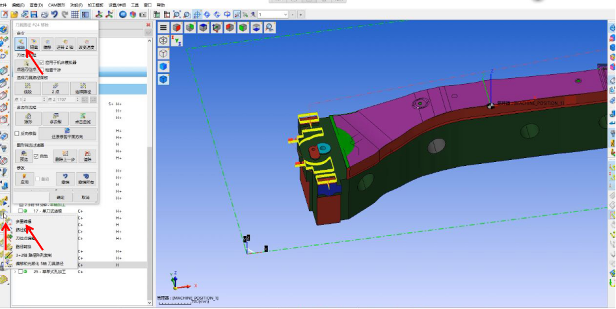Choose the 矩形 polygon selection button
The height and width of the screenshot is (309, 616).
[x=27, y=118]
